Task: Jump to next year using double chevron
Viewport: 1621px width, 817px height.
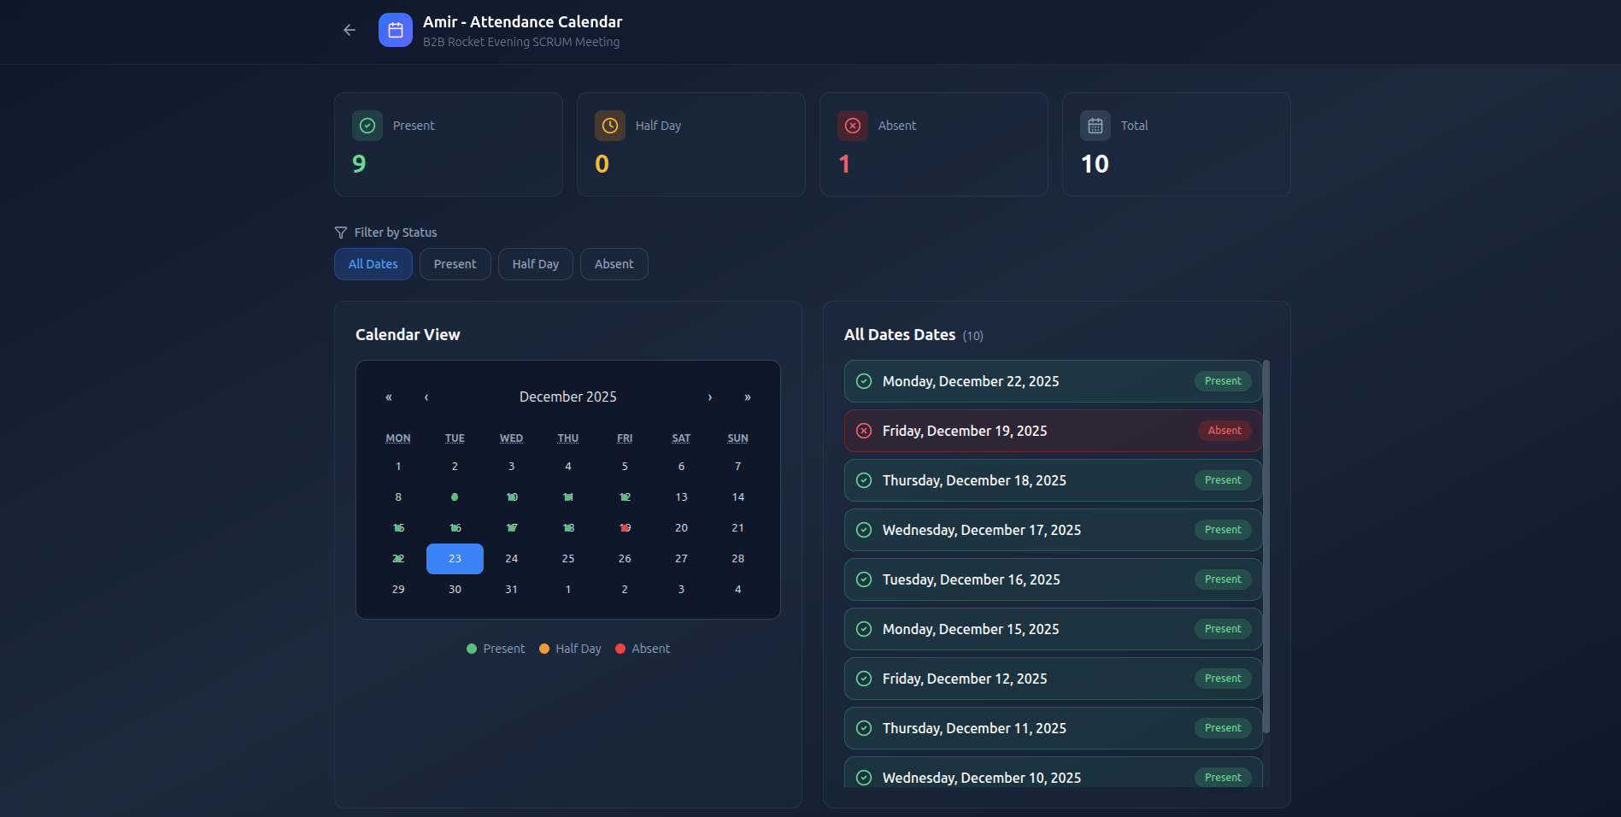Action: pyautogui.click(x=747, y=397)
